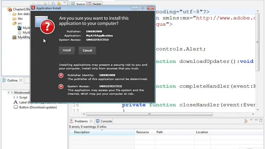265x149 pixels.
Task: Open the libs folder
Action: [20, 19]
